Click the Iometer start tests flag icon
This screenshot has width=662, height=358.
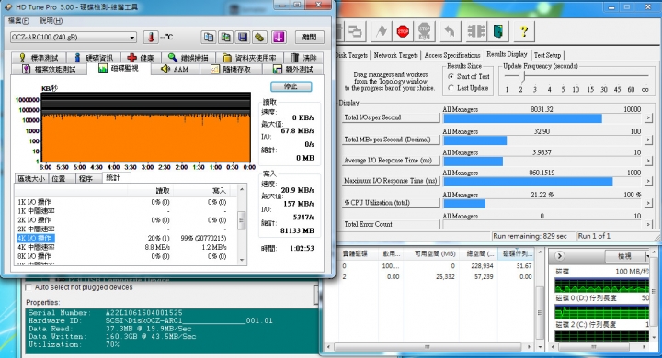point(382,31)
